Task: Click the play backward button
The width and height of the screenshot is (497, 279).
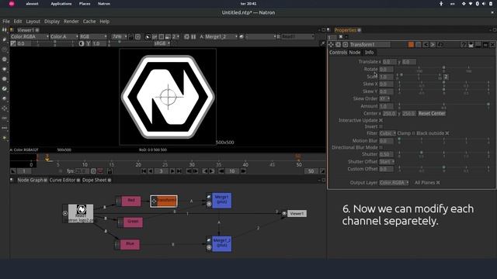Action: (151, 171)
